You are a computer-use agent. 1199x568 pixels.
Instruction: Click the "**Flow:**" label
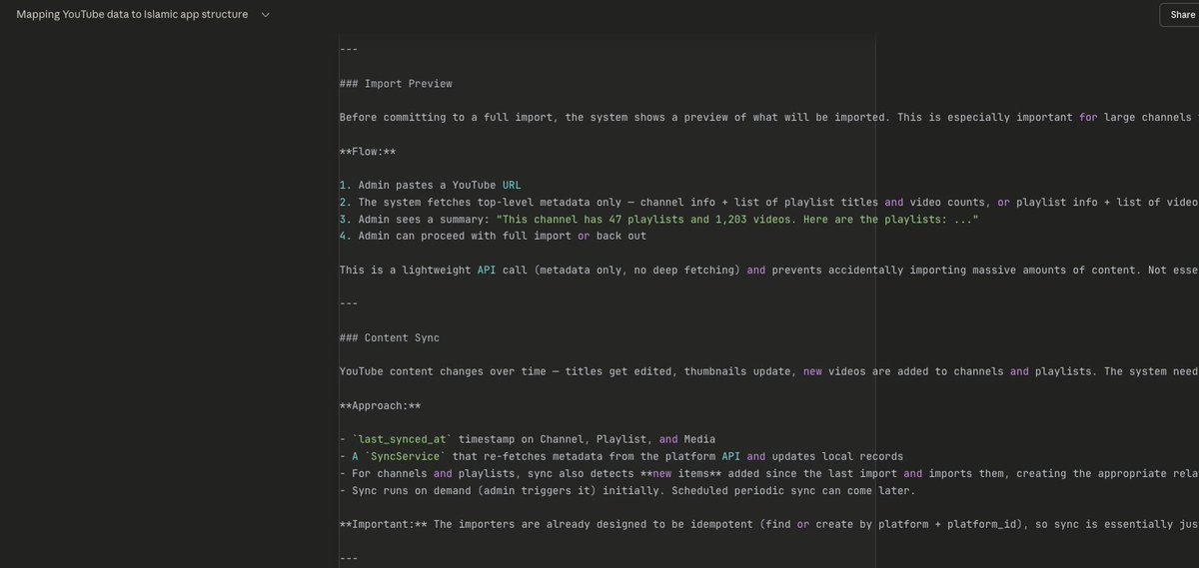pyautogui.click(x=368, y=151)
